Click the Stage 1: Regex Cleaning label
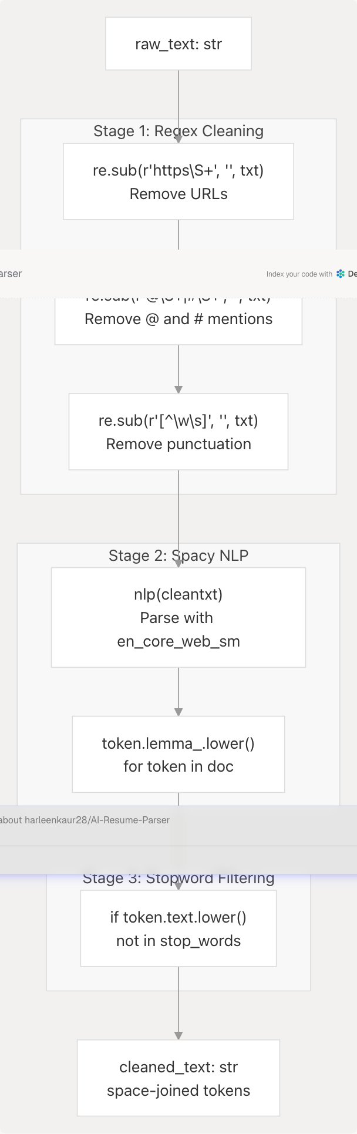The image size is (357, 1134). 178,131
